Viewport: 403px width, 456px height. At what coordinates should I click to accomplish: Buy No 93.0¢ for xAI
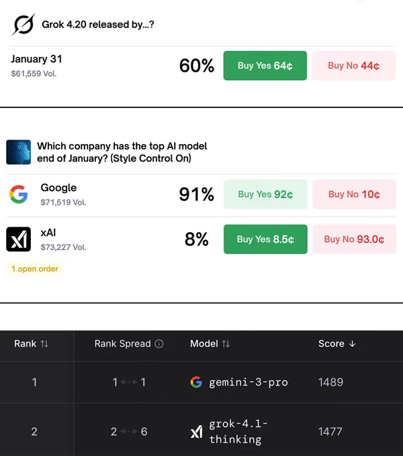tap(354, 239)
